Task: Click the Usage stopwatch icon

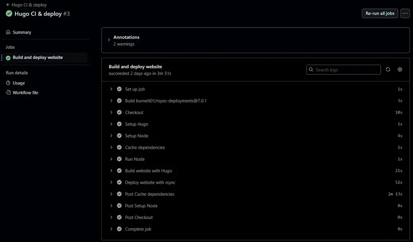Action: (8, 83)
